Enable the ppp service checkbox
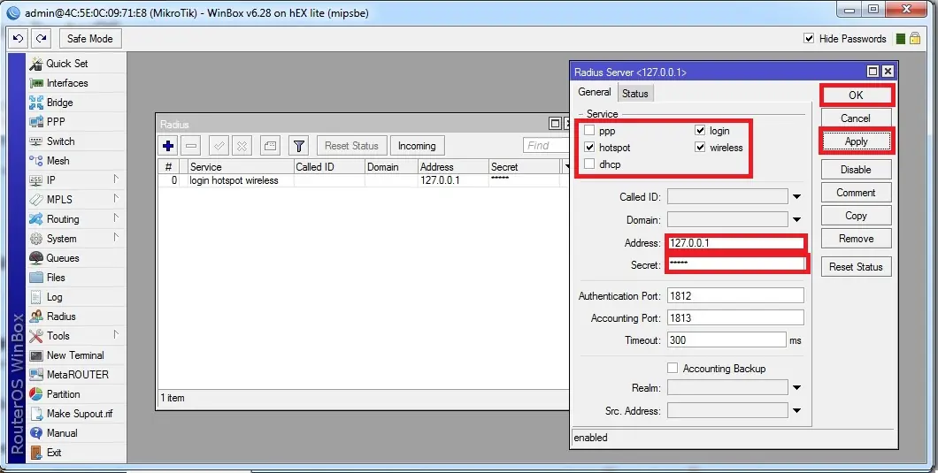Image resolution: width=938 pixels, height=473 pixels. [589, 130]
